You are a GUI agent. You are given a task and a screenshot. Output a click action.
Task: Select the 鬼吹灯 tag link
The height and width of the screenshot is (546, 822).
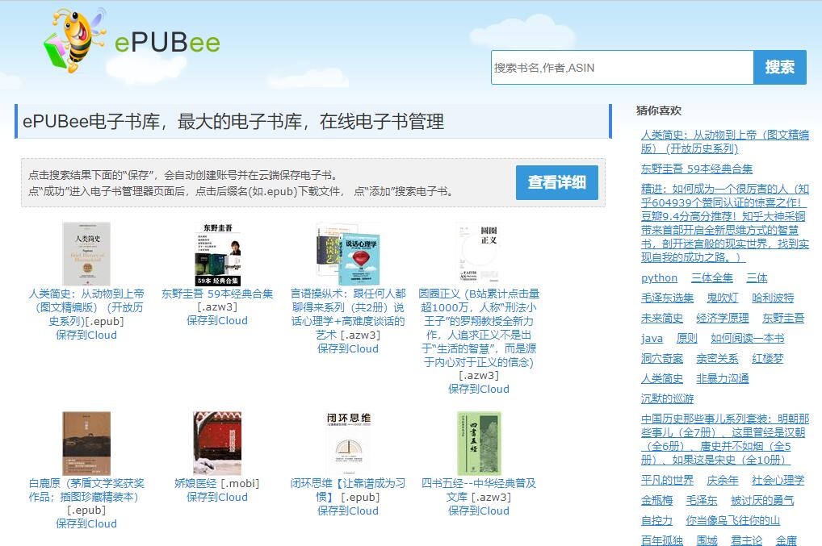click(723, 298)
